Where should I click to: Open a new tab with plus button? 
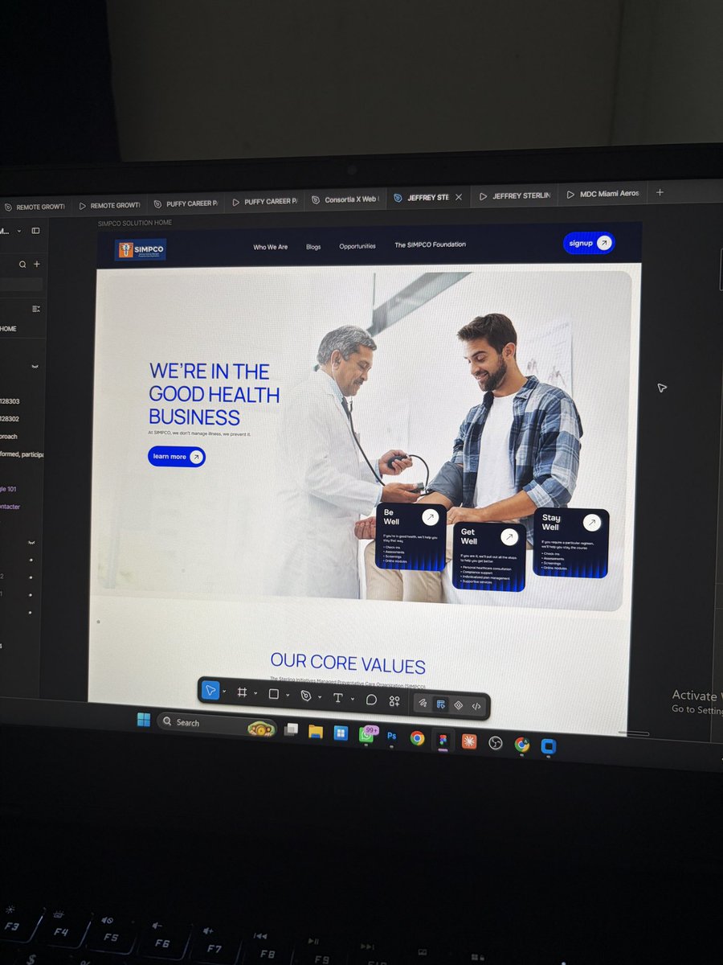tap(660, 192)
